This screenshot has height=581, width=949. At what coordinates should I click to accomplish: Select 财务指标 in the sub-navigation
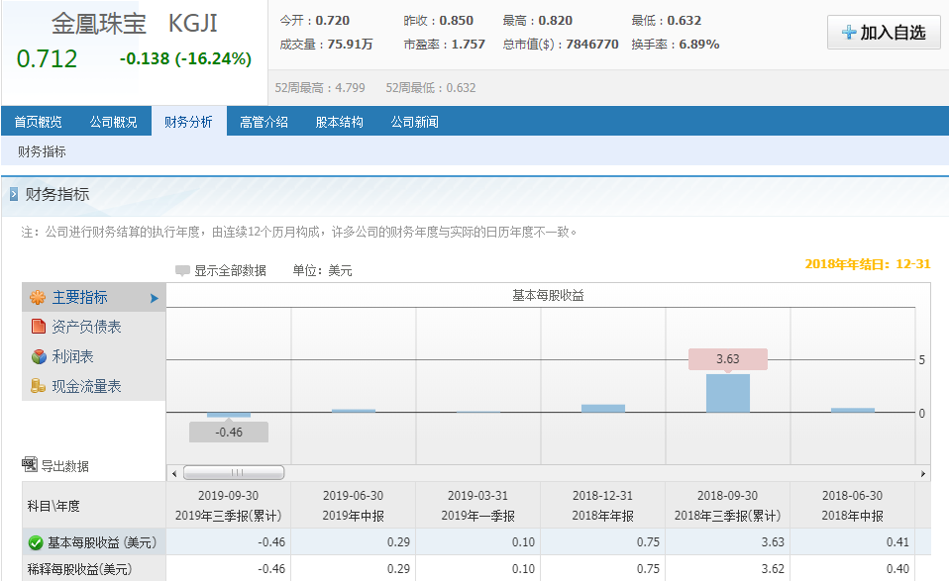[41, 150]
